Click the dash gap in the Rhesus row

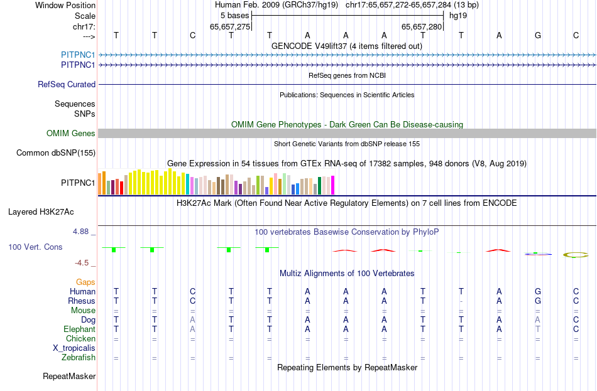click(x=461, y=301)
